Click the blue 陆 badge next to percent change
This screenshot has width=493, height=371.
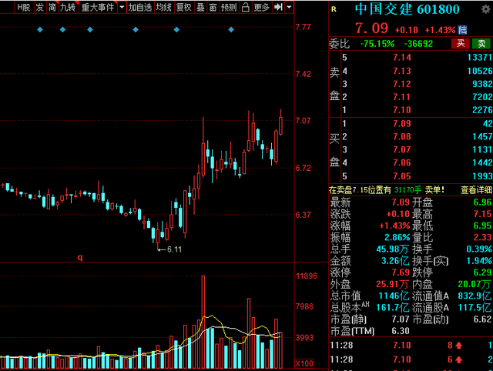click(462, 28)
